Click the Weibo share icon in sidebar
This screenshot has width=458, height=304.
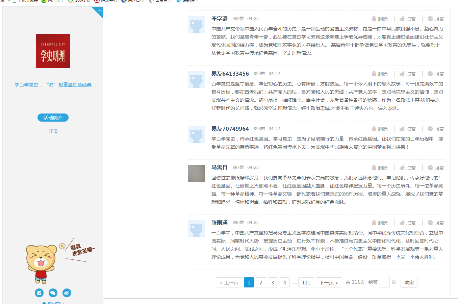pyautogui.click(x=67, y=293)
